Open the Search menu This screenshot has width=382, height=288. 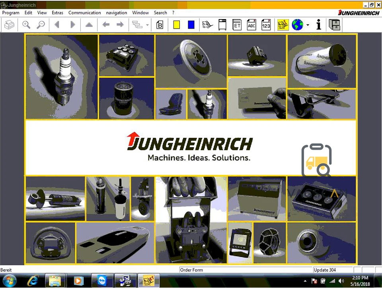(x=160, y=13)
